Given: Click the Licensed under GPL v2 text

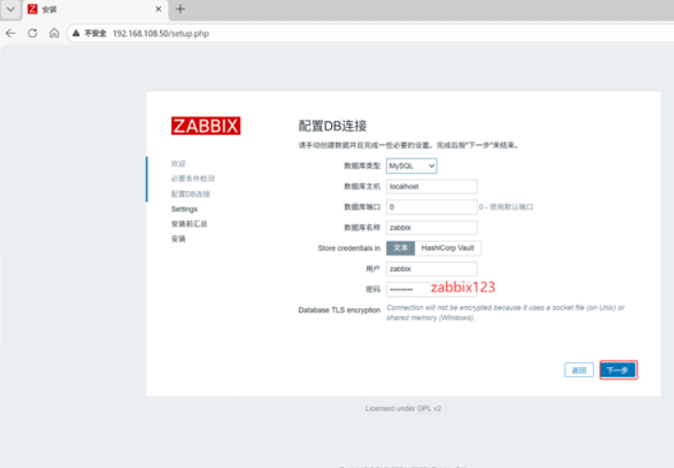Looking at the screenshot, I should [403, 408].
